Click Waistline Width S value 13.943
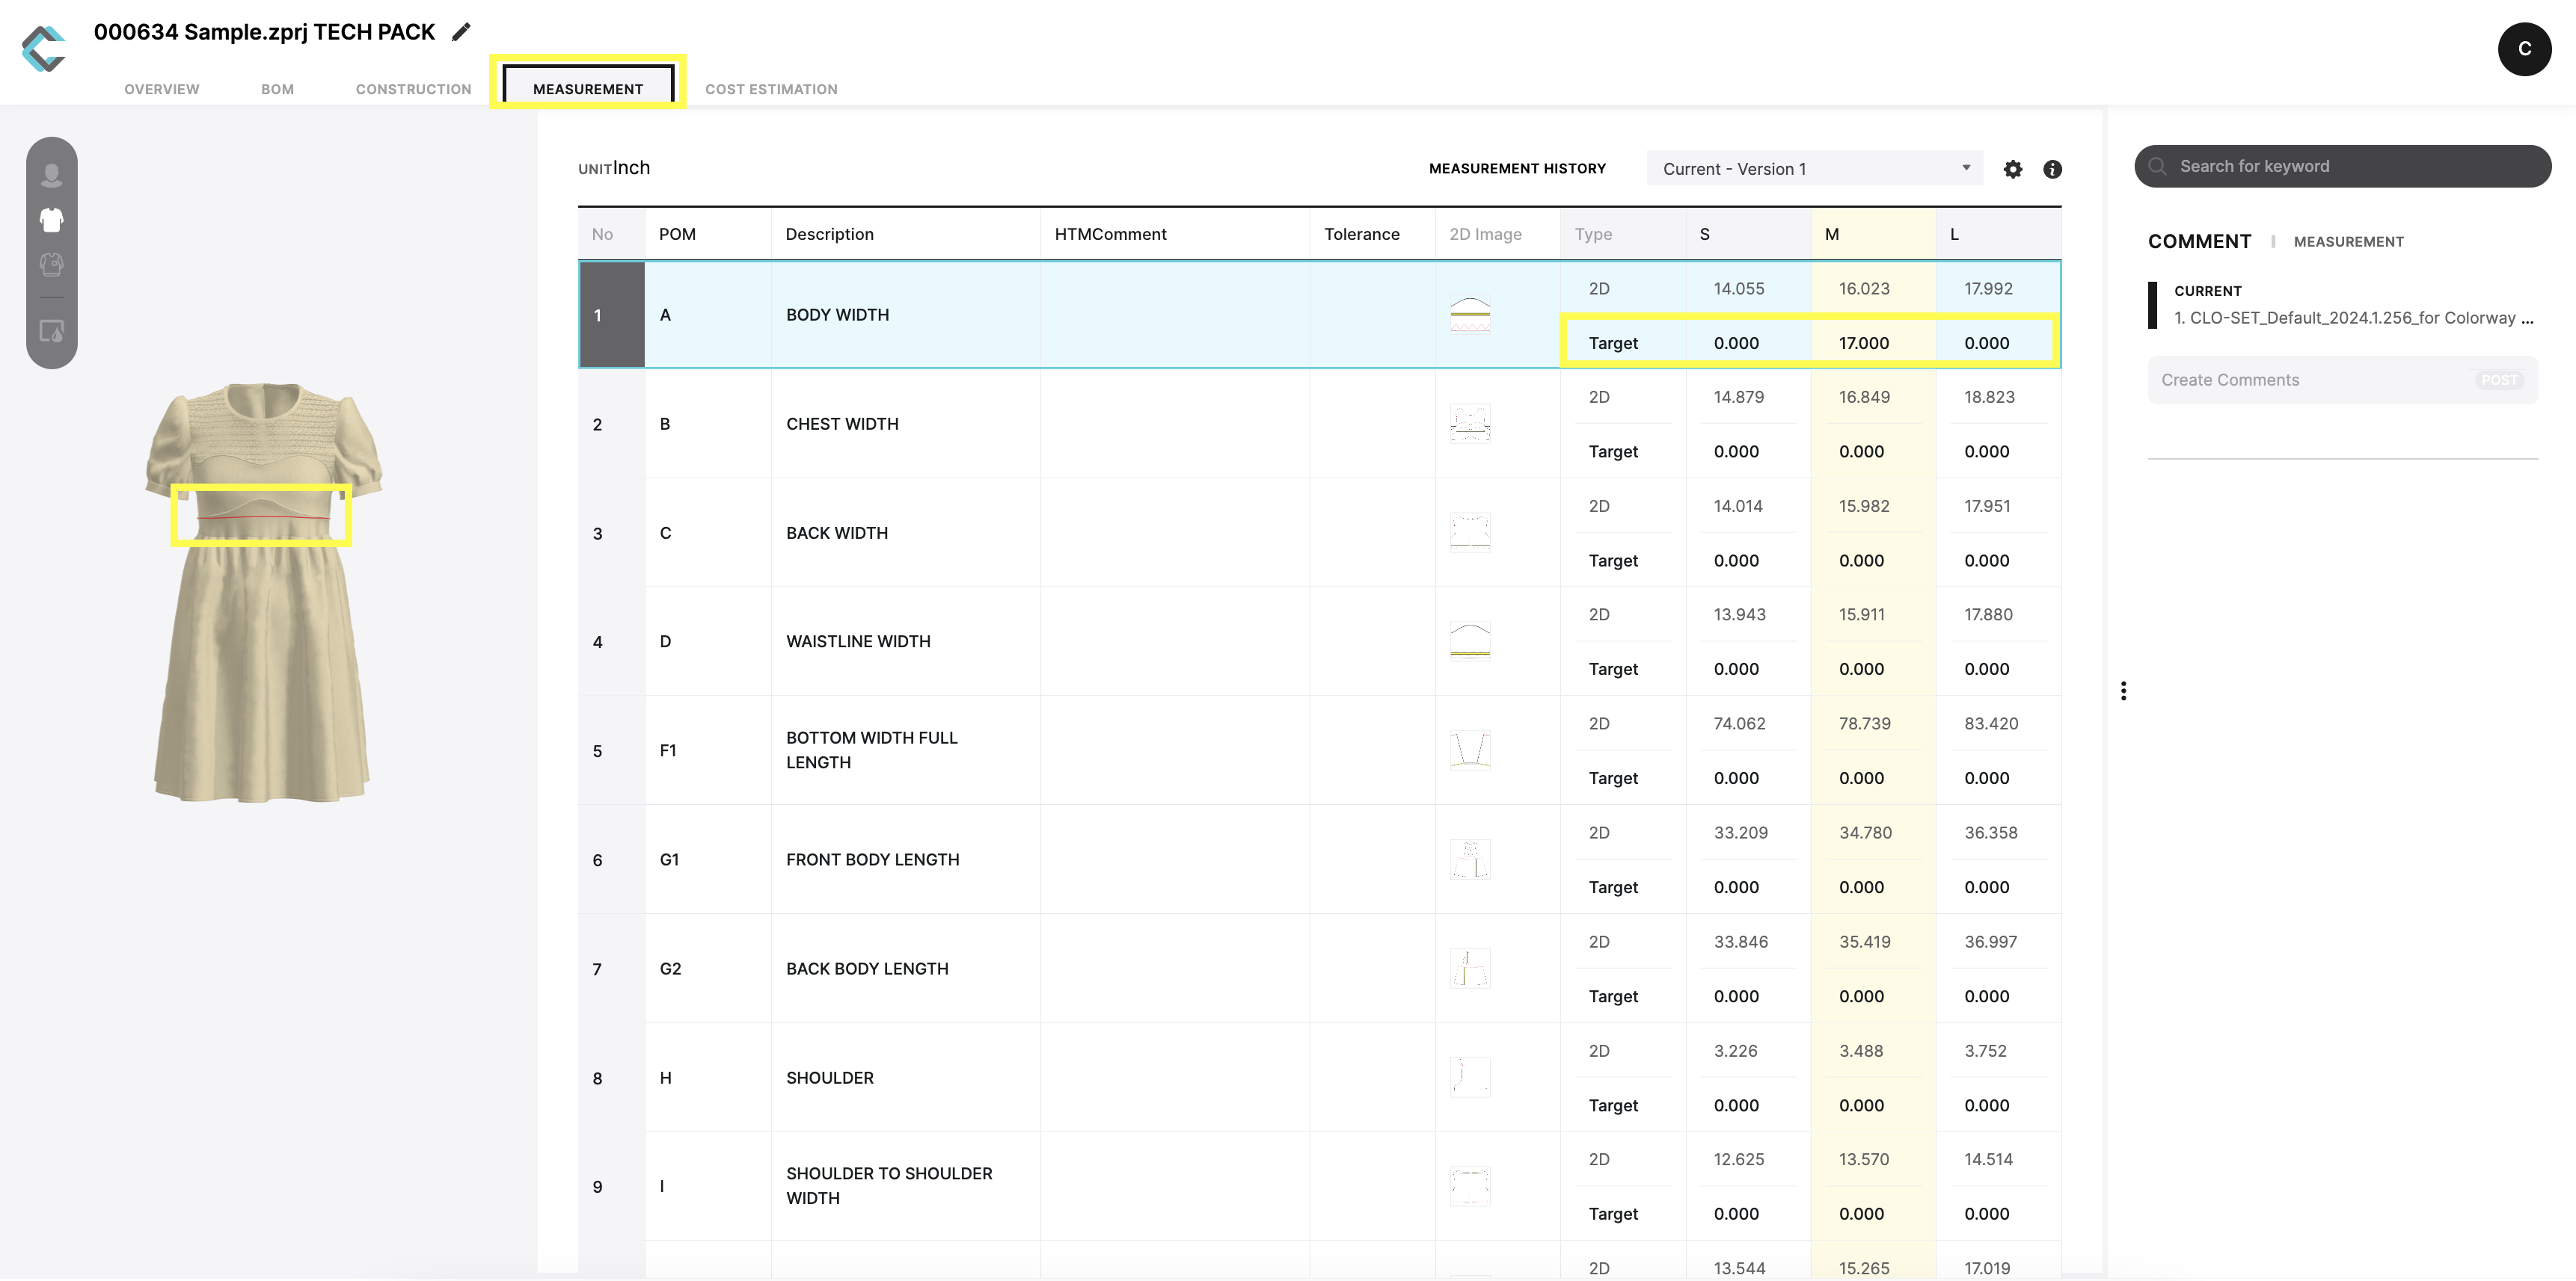The width and height of the screenshot is (2576, 1281). (x=1739, y=614)
